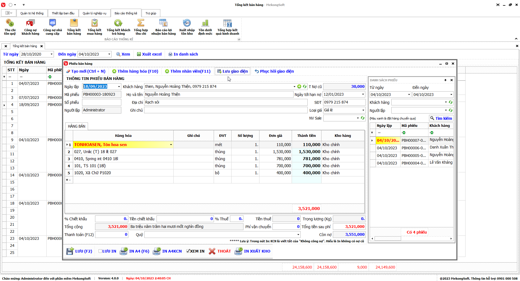The image size is (520, 281).
Task: Click green add customer plus icon
Action: [299, 86]
